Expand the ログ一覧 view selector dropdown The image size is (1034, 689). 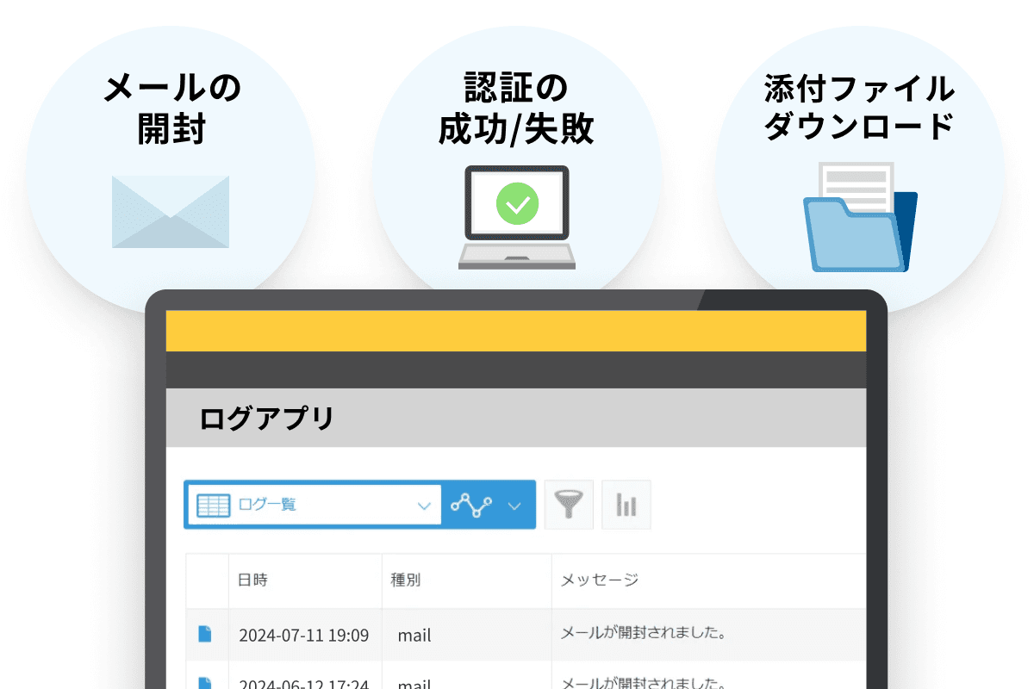(424, 505)
